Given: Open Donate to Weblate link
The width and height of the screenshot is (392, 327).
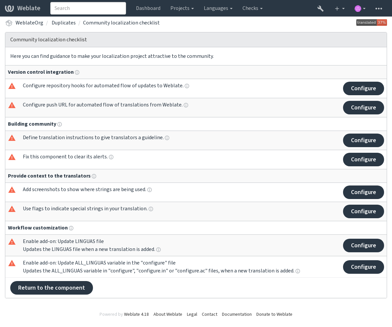Looking at the screenshot, I should click(x=274, y=314).
